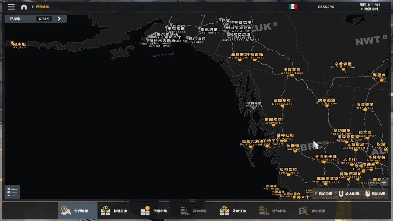Select Williams Lake city marker

pos(326,184)
